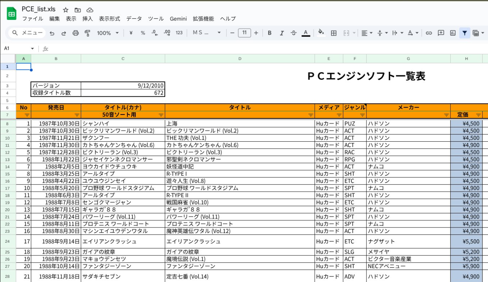Click the borders grid icon
Image resolution: width=488 pixels, height=282 pixels.
click(x=334, y=33)
